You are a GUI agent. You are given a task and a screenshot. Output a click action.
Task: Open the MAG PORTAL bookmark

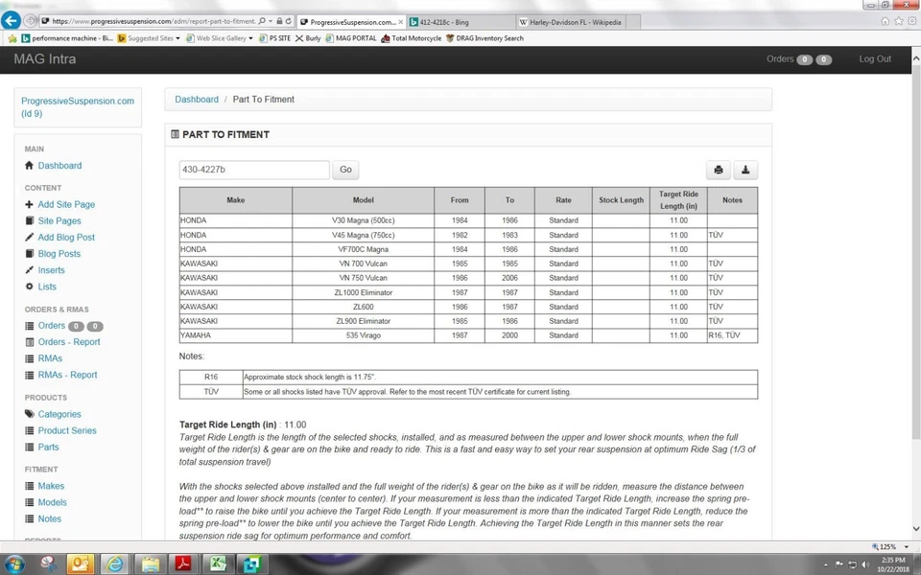[351, 38]
